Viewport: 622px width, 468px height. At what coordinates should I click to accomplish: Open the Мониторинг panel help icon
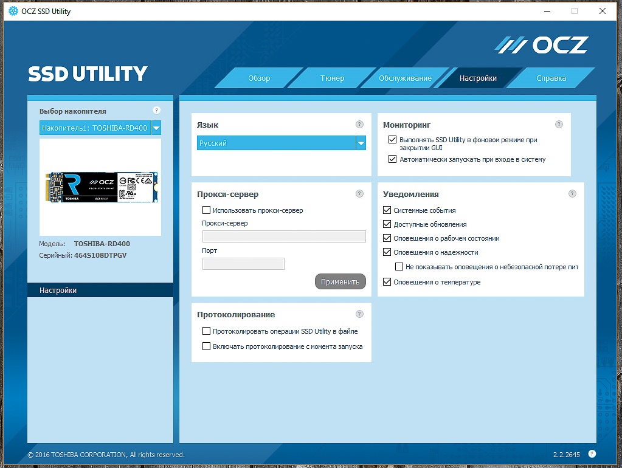click(x=559, y=124)
